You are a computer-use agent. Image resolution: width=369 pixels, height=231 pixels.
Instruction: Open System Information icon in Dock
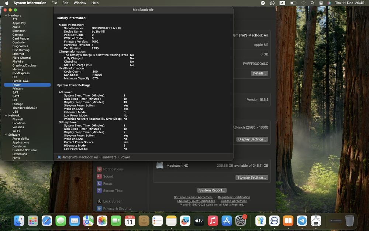coord(316,221)
